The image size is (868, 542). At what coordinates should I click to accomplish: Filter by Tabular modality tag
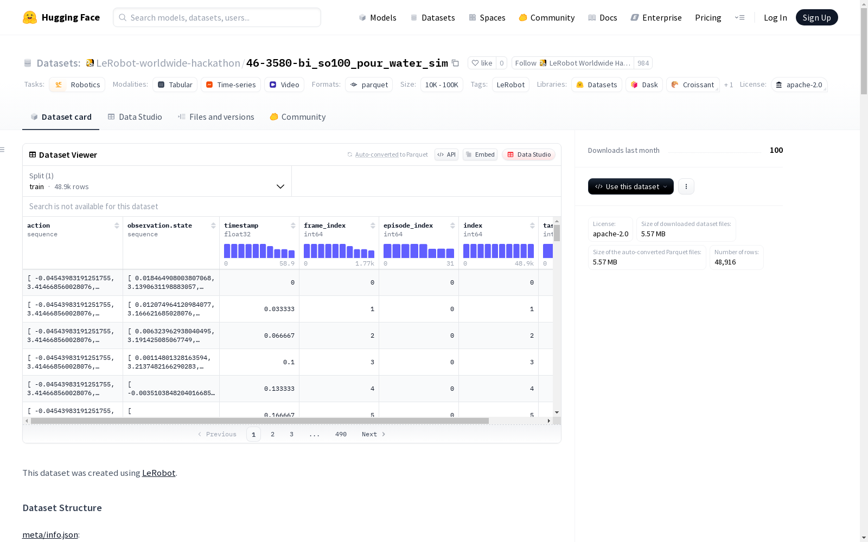pos(175,85)
